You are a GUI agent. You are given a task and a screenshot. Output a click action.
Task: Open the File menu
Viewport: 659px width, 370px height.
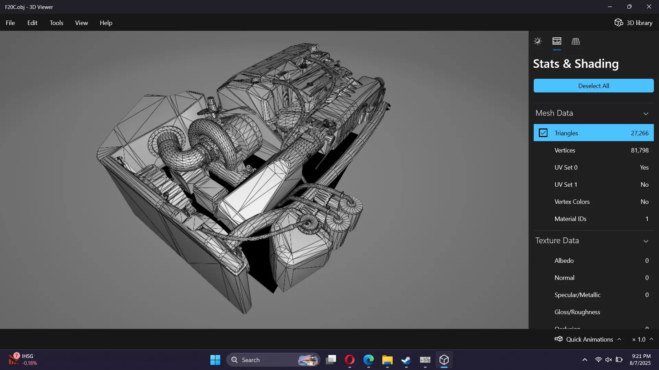coord(10,23)
